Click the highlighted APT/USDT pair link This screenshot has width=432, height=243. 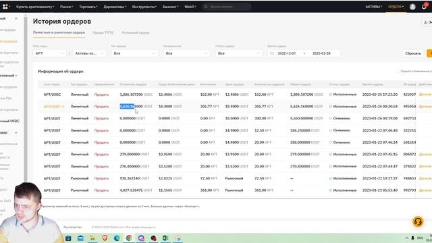pyautogui.click(x=52, y=107)
